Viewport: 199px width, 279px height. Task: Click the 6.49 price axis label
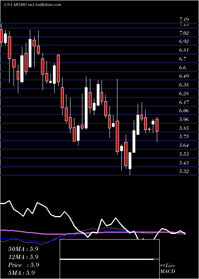pos(184,76)
